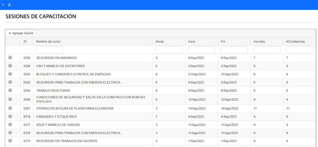The image size is (318, 147).
Task: Open settings gear for session 8388
Action: point(10,99)
